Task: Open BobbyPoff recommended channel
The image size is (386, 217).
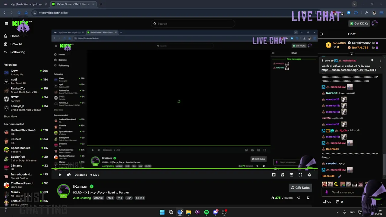Action: coord(26,159)
